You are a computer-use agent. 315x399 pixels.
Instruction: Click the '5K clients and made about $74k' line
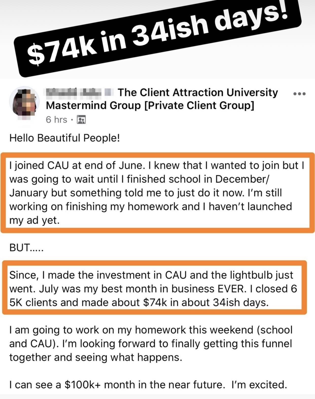click(139, 303)
